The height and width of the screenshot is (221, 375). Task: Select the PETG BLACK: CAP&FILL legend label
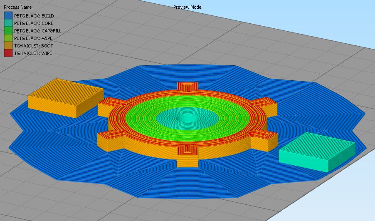(x=37, y=31)
